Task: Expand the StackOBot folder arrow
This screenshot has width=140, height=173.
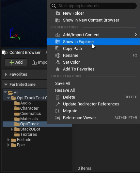Action: [x=12, y=129]
